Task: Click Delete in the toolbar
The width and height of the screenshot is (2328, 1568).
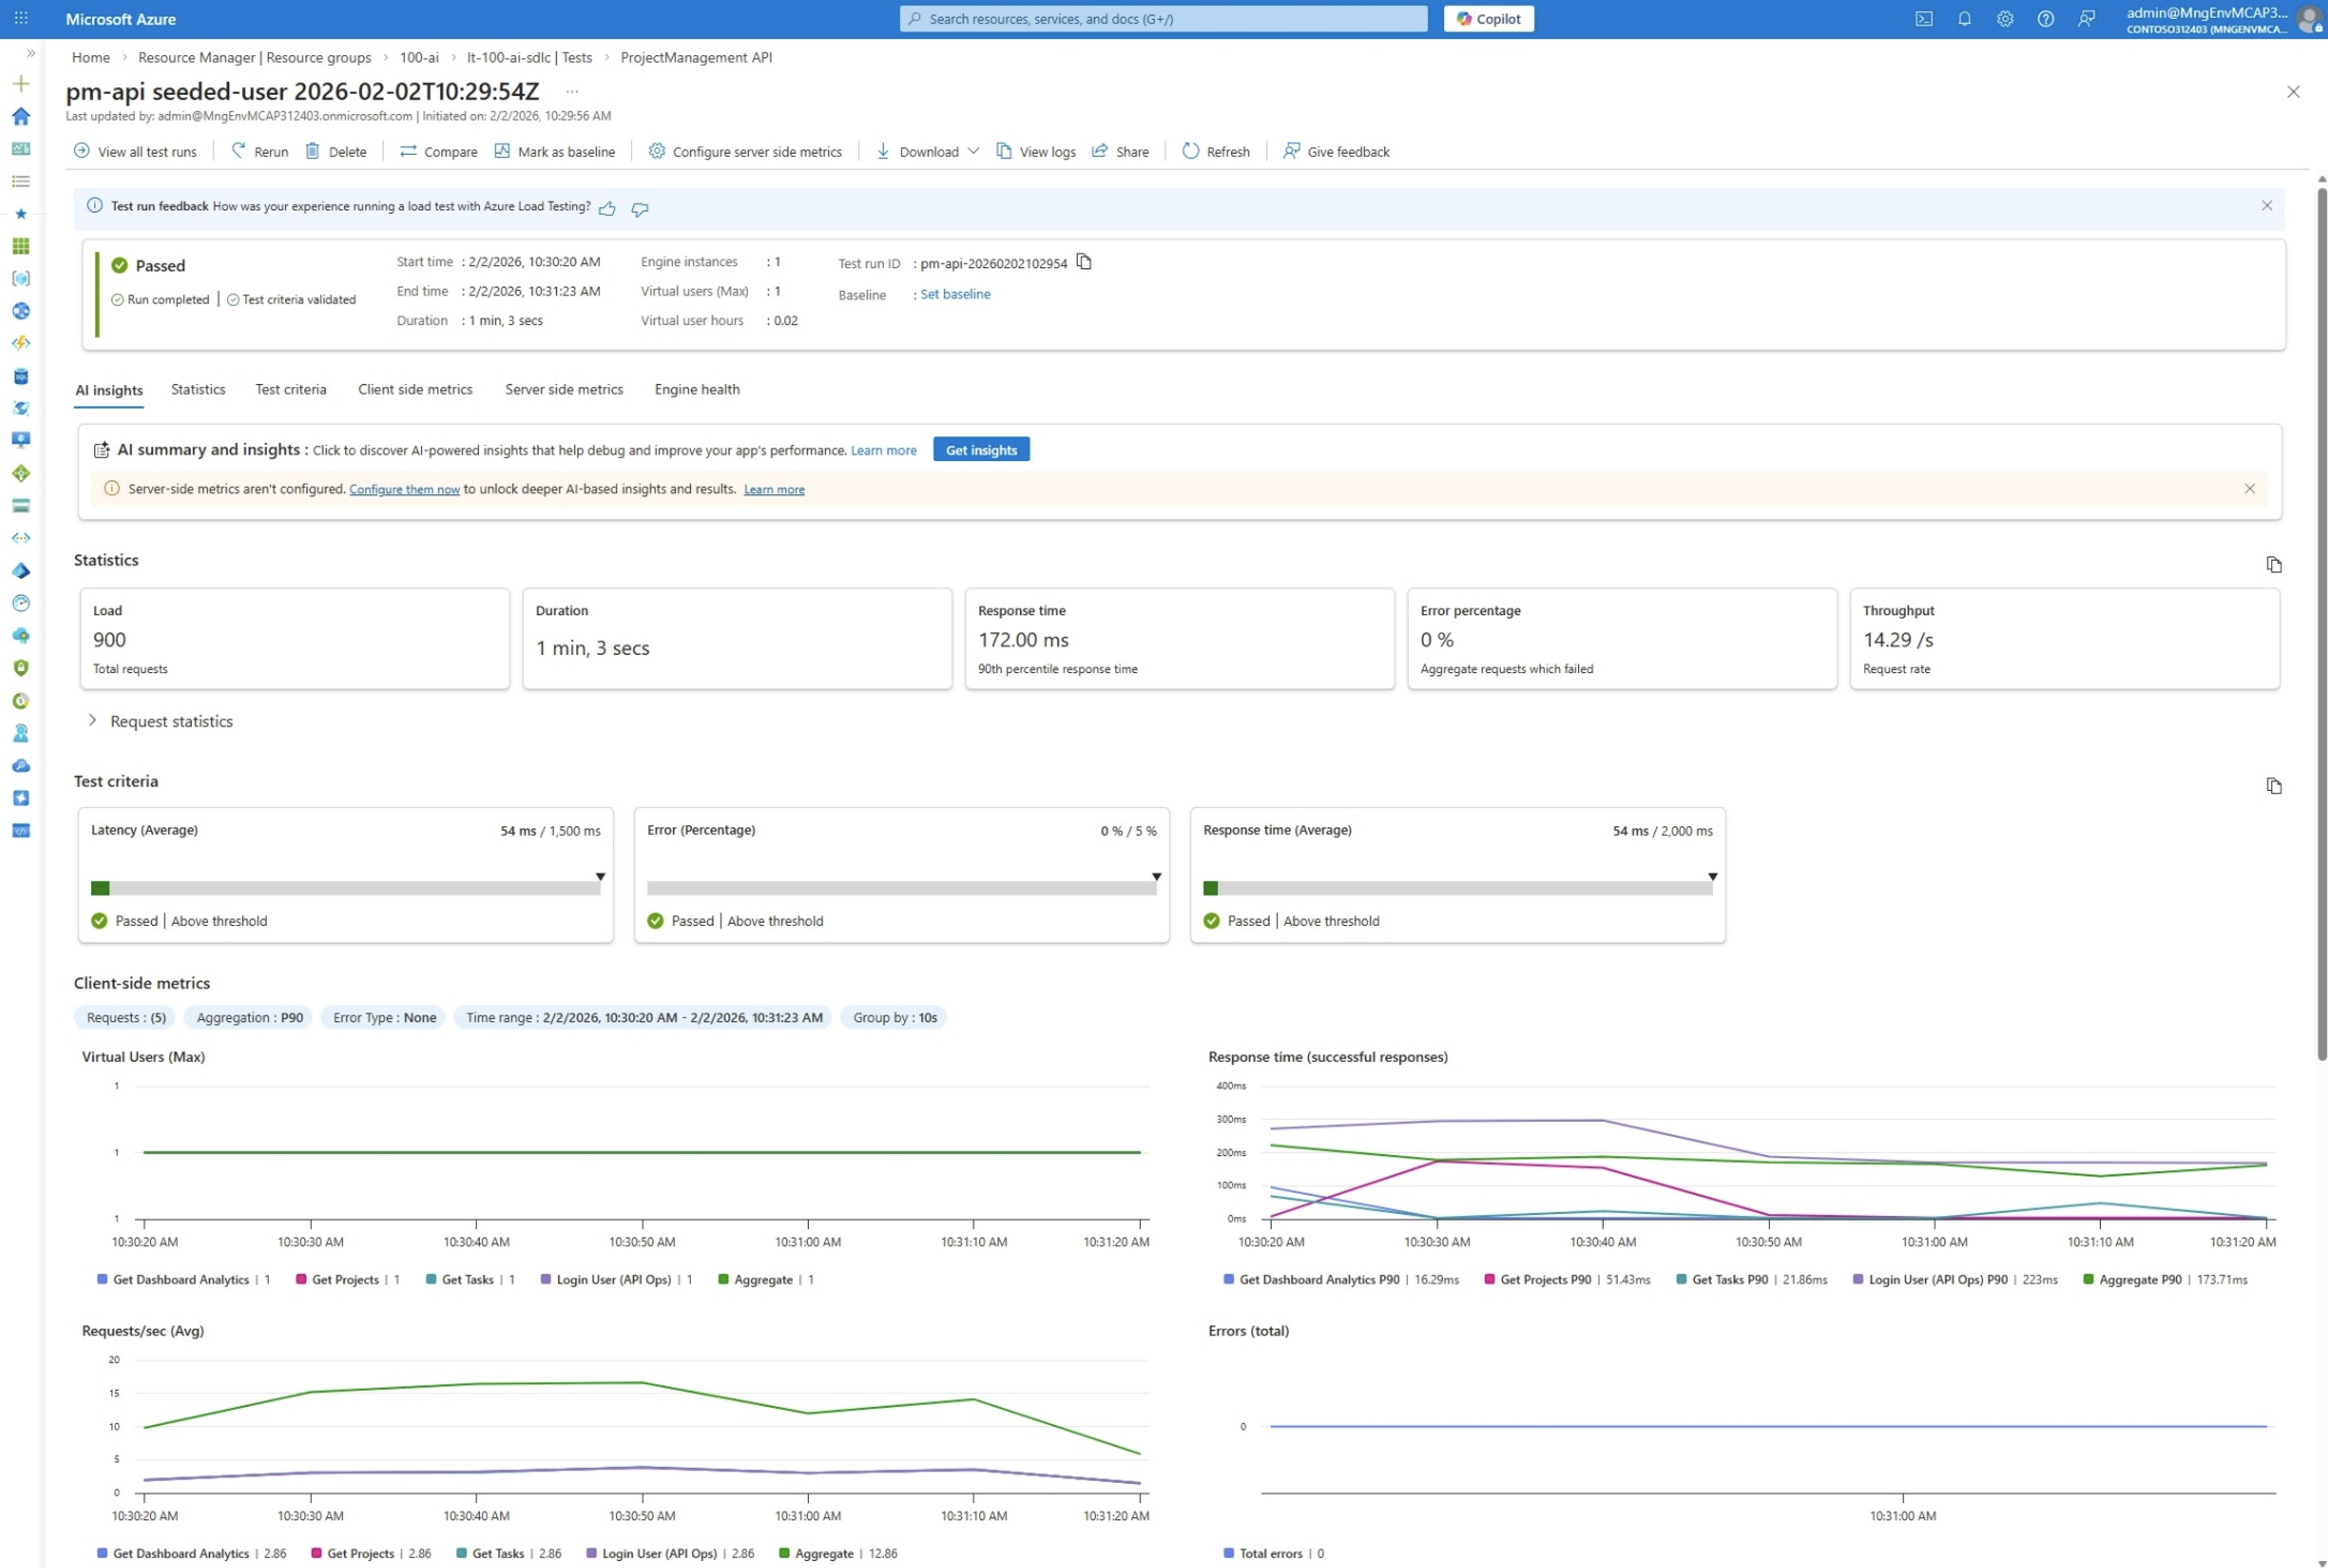Action: [336, 151]
